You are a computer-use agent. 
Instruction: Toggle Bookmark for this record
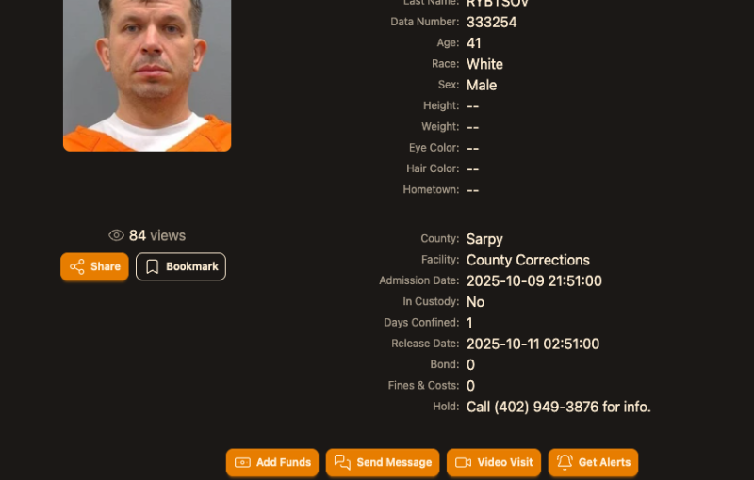coord(181,266)
